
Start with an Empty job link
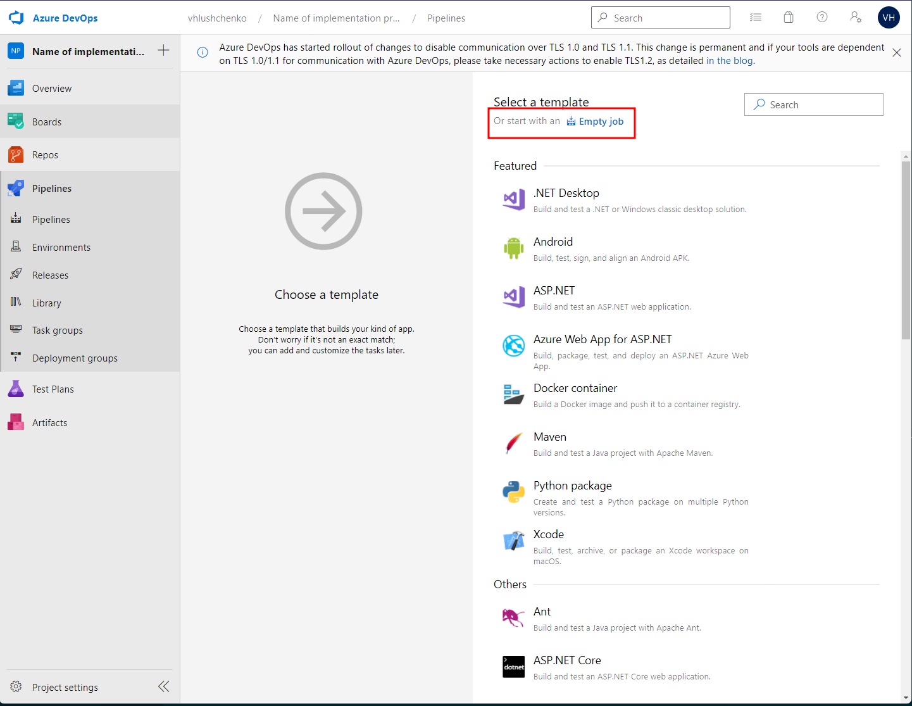point(600,122)
